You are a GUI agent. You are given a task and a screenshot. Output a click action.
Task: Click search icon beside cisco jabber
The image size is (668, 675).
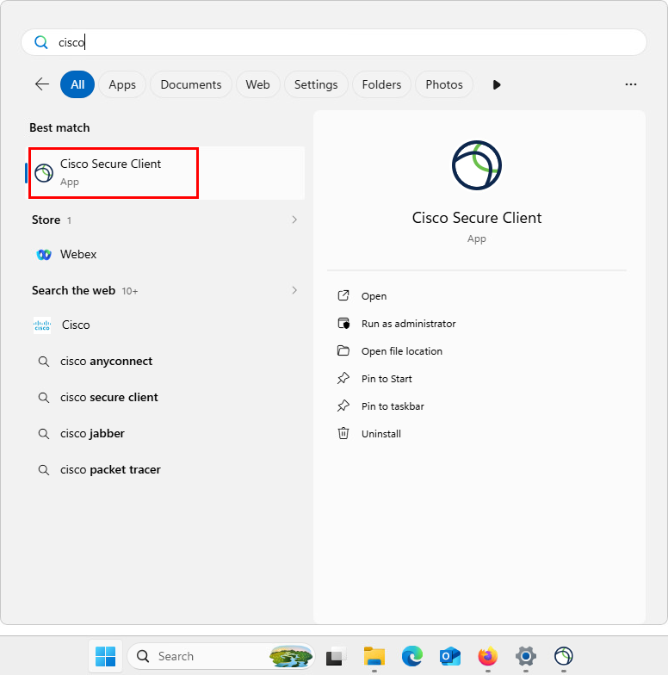[x=43, y=434]
